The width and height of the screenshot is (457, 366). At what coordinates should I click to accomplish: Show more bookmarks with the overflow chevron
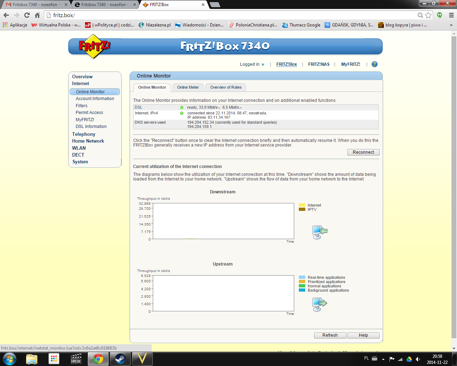[x=451, y=25]
